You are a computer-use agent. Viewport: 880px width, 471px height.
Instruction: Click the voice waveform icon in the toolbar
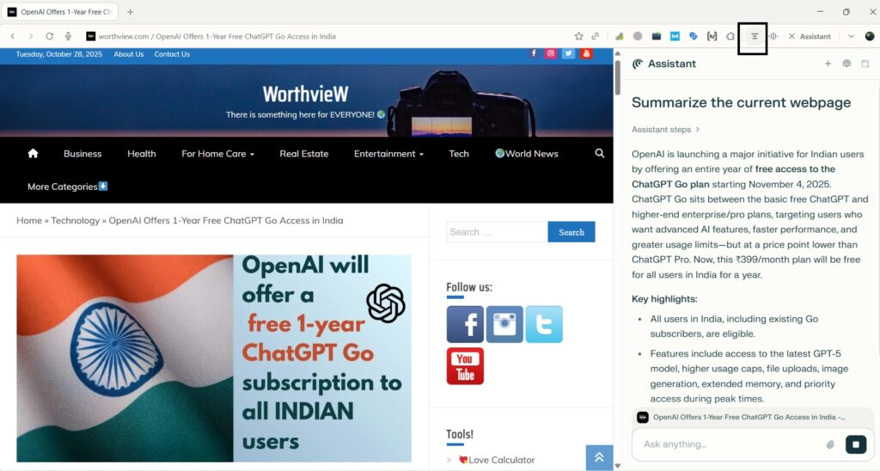(x=773, y=36)
